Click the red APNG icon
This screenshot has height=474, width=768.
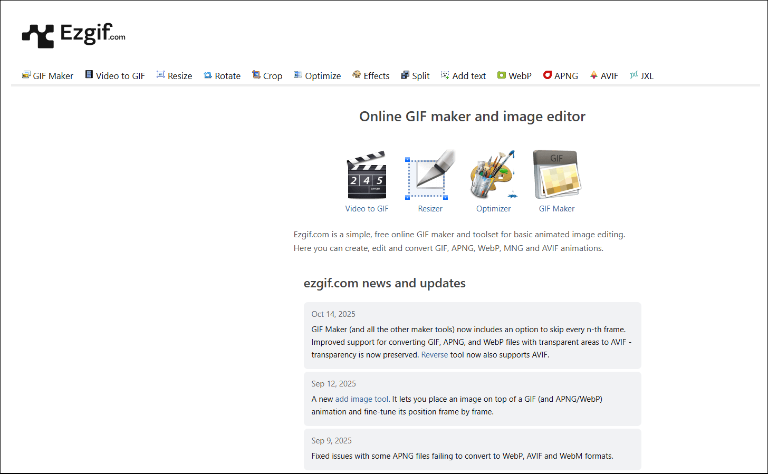click(548, 75)
